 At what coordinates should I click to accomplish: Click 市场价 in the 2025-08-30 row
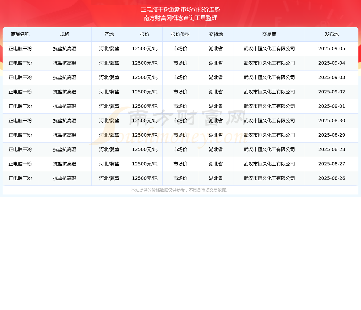click(180, 121)
